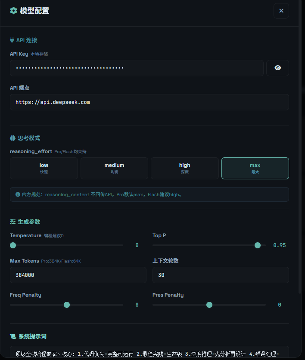Select low 快速 reasoning effort
The image size is (305, 360).
coord(44,168)
